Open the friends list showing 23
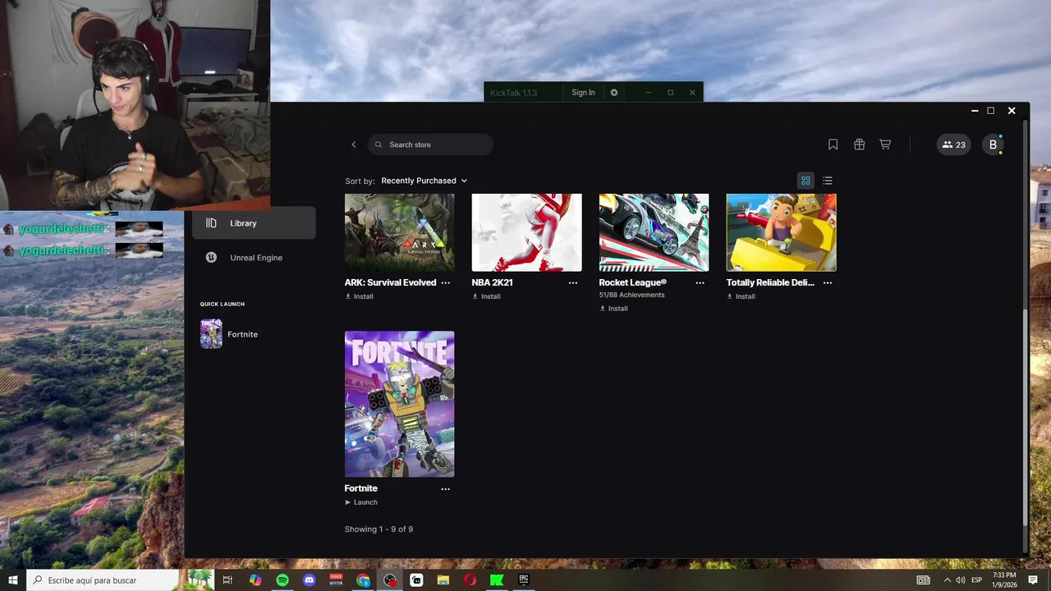The height and width of the screenshot is (591, 1051). coord(954,144)
